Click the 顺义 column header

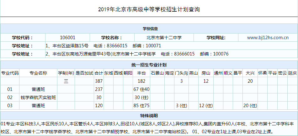click(228, 73)
